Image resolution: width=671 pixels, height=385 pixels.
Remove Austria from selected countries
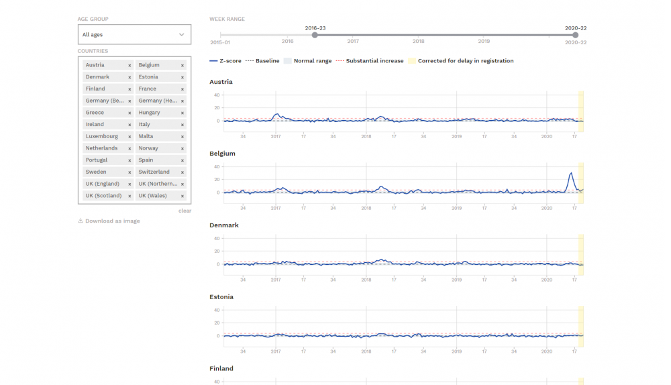[x=130, y=66]
